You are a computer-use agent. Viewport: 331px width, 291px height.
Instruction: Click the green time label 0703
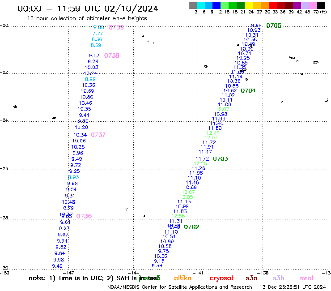[221, 159]
